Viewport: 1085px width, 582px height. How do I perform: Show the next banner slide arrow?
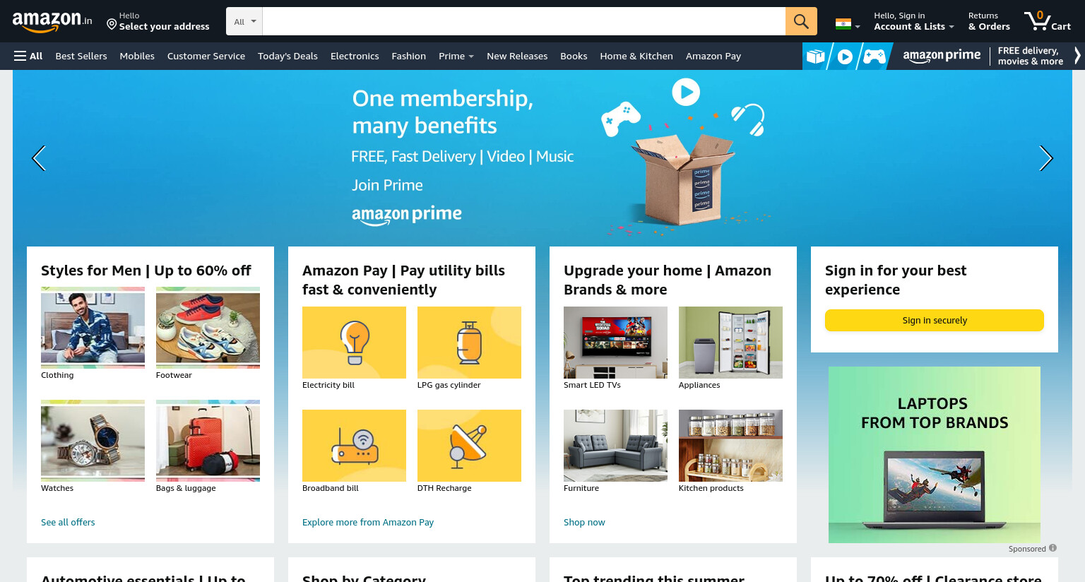(x=1045, y=158)
